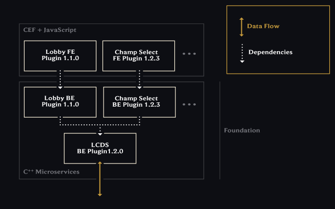Click the dotted Dependencies arrow icon in legend
This screenshot has width=335, height=209.
point(241,53)
